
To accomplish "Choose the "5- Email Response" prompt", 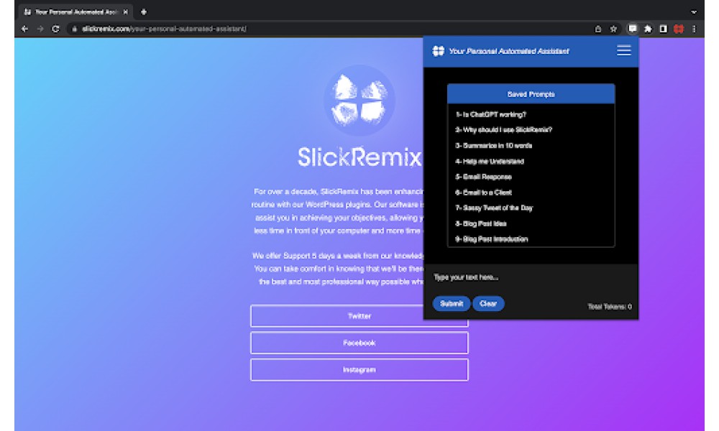I will pos(483,177).
